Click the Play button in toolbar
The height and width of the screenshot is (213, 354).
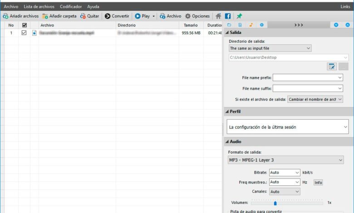[x=142, y=16]
